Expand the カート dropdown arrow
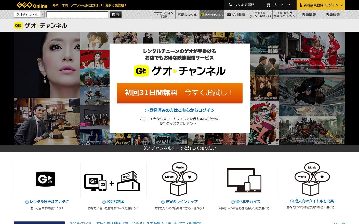 click(x=288, y=5)
